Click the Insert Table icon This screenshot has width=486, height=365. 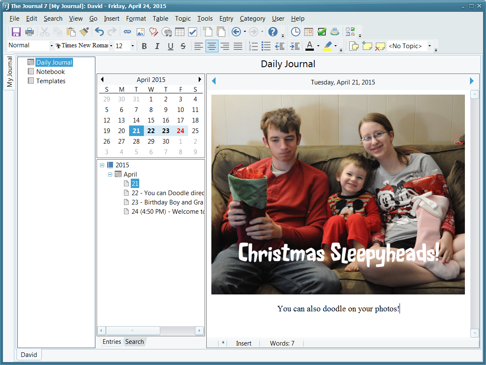[x=180, y=32]
